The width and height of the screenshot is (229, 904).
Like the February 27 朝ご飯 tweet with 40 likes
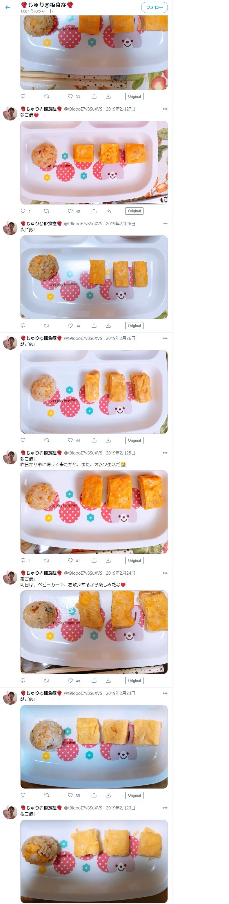[70, 211]
